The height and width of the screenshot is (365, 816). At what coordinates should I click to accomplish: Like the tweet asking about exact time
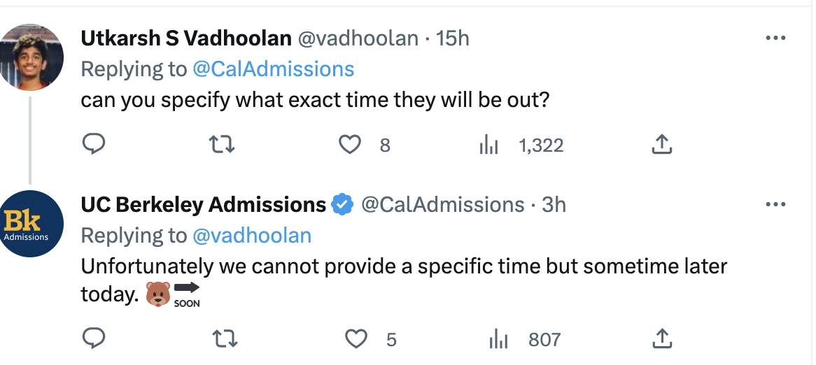tap(349, 144)
